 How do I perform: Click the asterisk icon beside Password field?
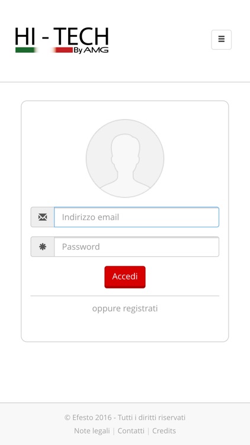[43, 247]
